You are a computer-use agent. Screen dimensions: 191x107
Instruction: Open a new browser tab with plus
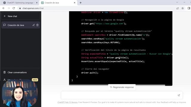(x=81, y=3)
